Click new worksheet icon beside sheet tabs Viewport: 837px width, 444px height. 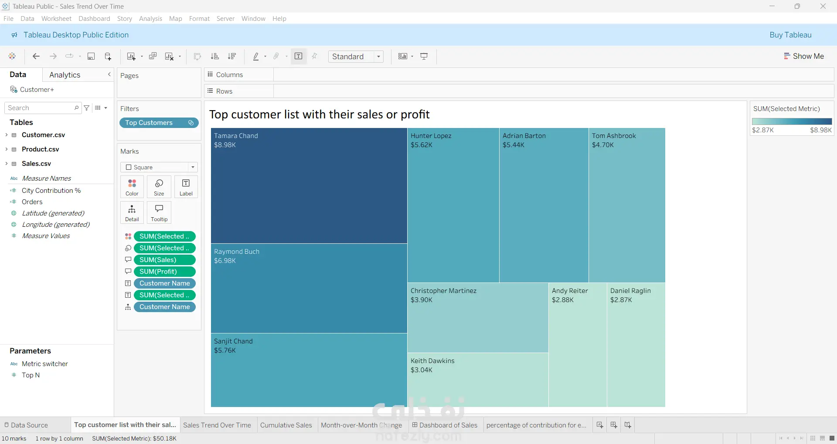600,425
